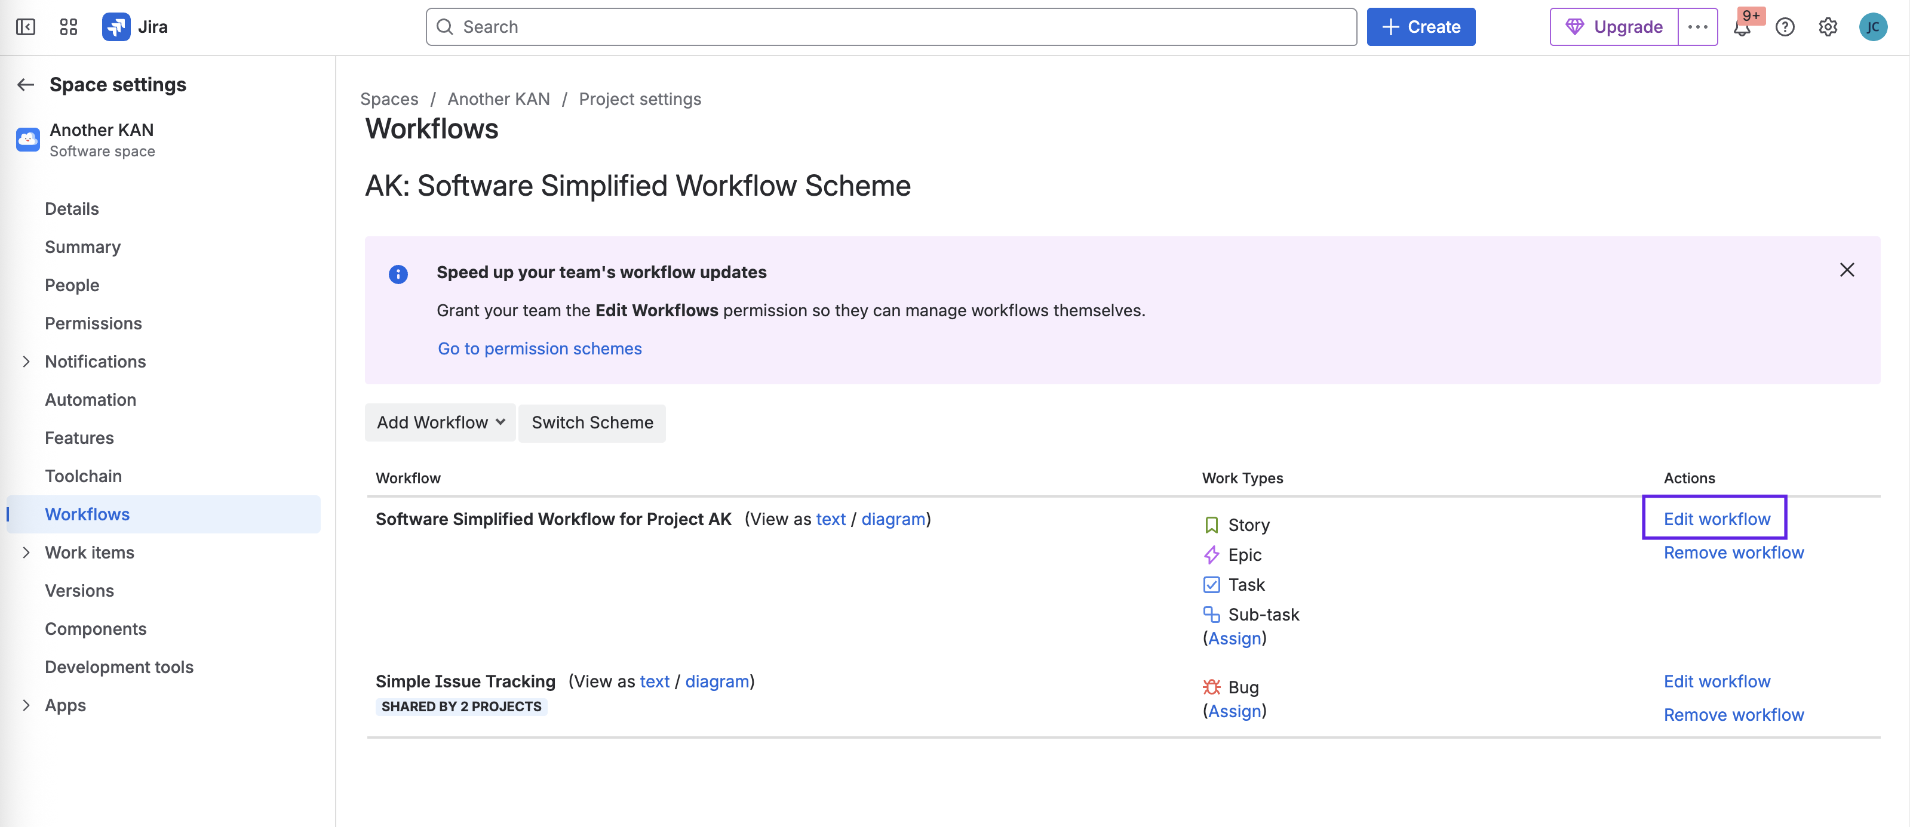
Task: Open the JC user avatar menu
Action: point(1872,27)
